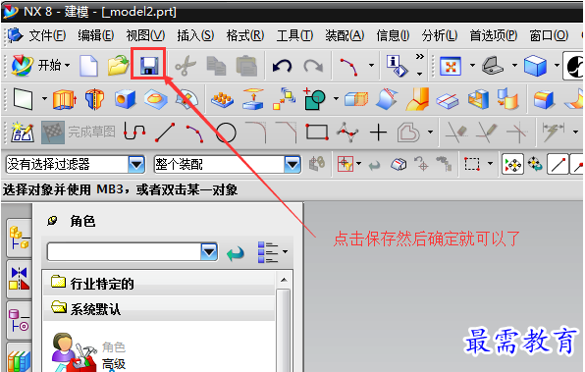Click the reusable library books sidebar icon
Viewport: 585px width, 372px height.
tap(19, 359)
